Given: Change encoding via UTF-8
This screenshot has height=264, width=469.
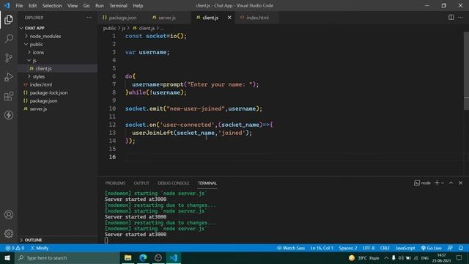Looking at the screenshot, I should (x=369, y=248).
